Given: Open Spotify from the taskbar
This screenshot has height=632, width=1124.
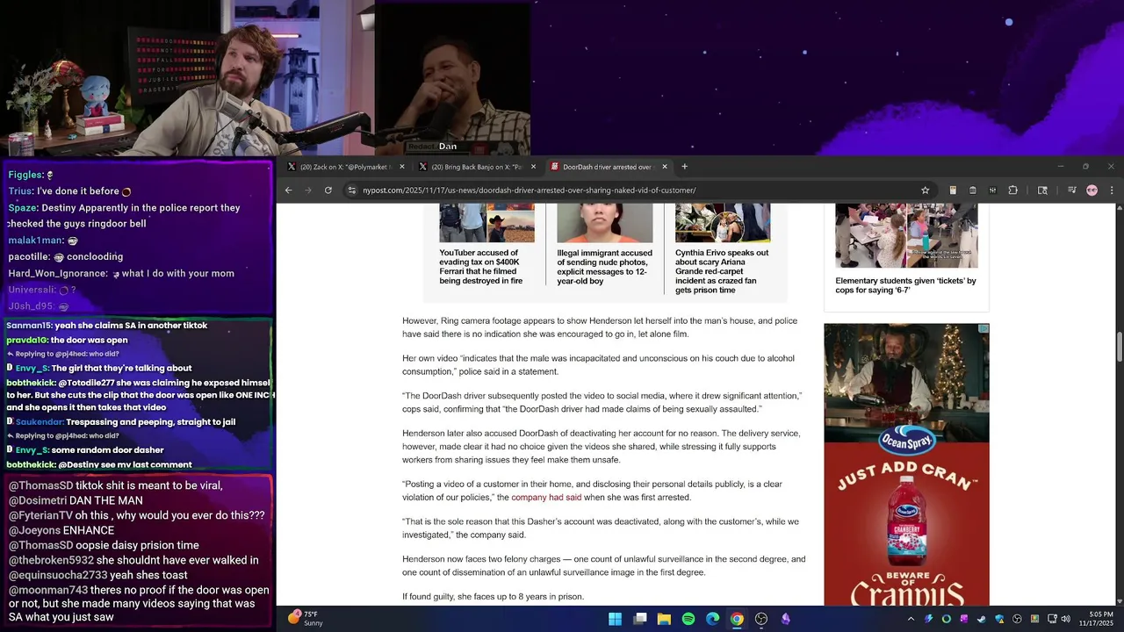Looking at the screenshot, I should pyautogui.click(x=688, y=619).
